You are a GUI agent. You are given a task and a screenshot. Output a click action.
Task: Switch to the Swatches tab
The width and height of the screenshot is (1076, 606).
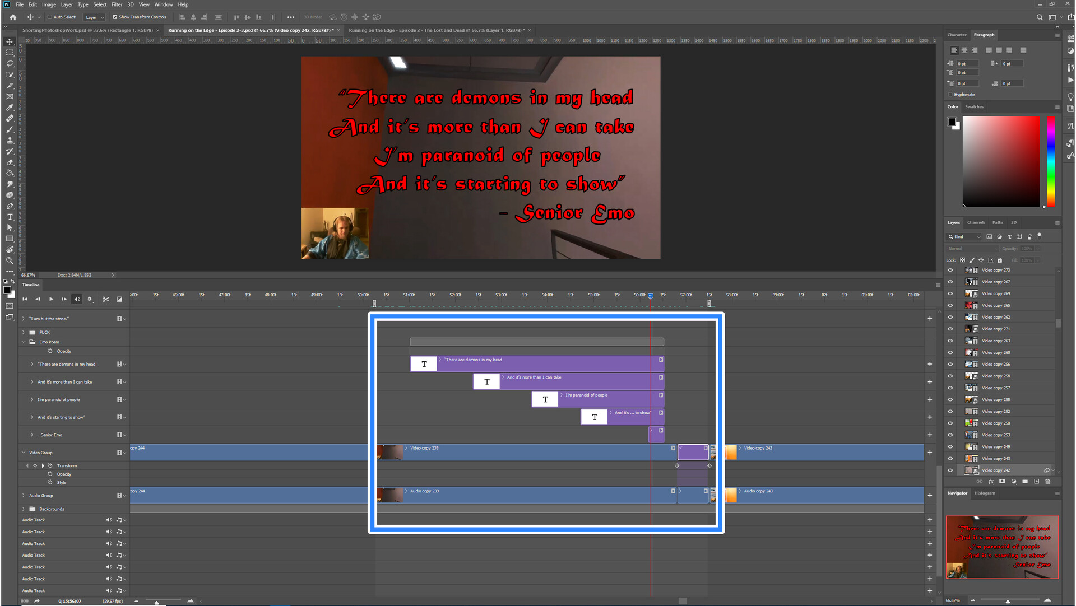click(974, 106)
